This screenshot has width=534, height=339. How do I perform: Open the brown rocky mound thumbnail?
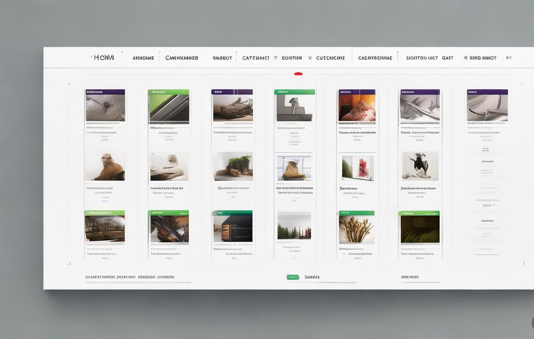[233, 108]
